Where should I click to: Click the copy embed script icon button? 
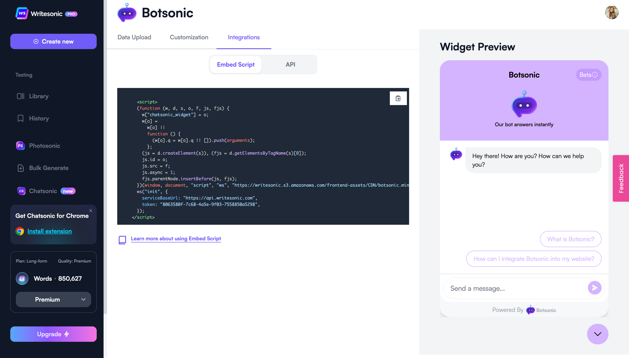pyautogui.click(x=398, y=98)
